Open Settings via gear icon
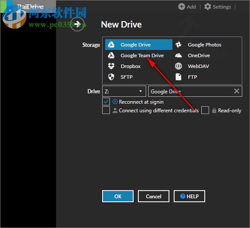This screenshot has height=228, width=250. coord(208,7)
